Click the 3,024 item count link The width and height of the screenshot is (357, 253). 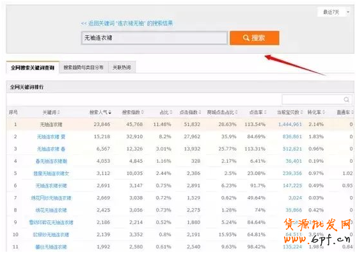295,198
